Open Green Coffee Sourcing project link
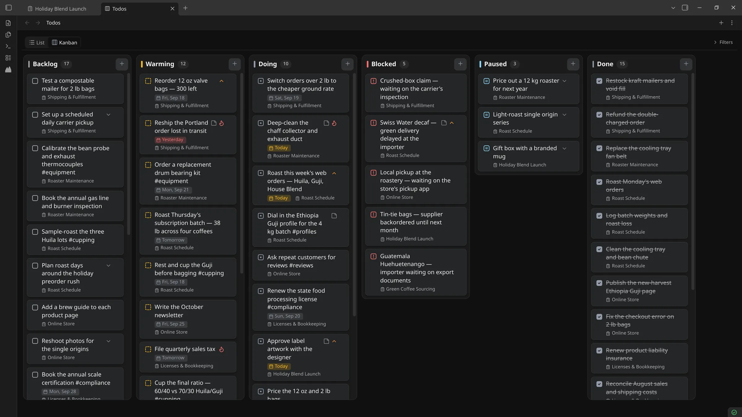Viewport: 742px width, 417px height. pyautogui.click(x=407, y=289)
